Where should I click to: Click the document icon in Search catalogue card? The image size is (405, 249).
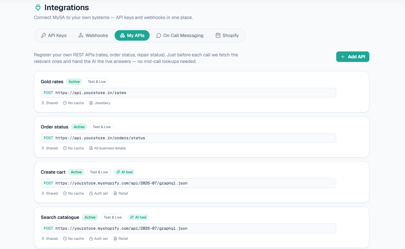tap(115, 239)
